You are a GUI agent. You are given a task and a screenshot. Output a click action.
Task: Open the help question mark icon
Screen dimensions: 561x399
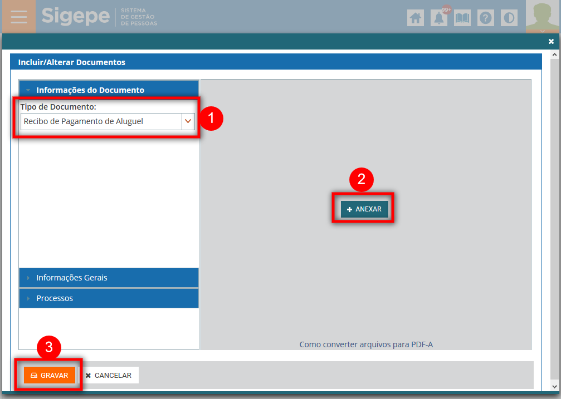(x=486, y=18)
